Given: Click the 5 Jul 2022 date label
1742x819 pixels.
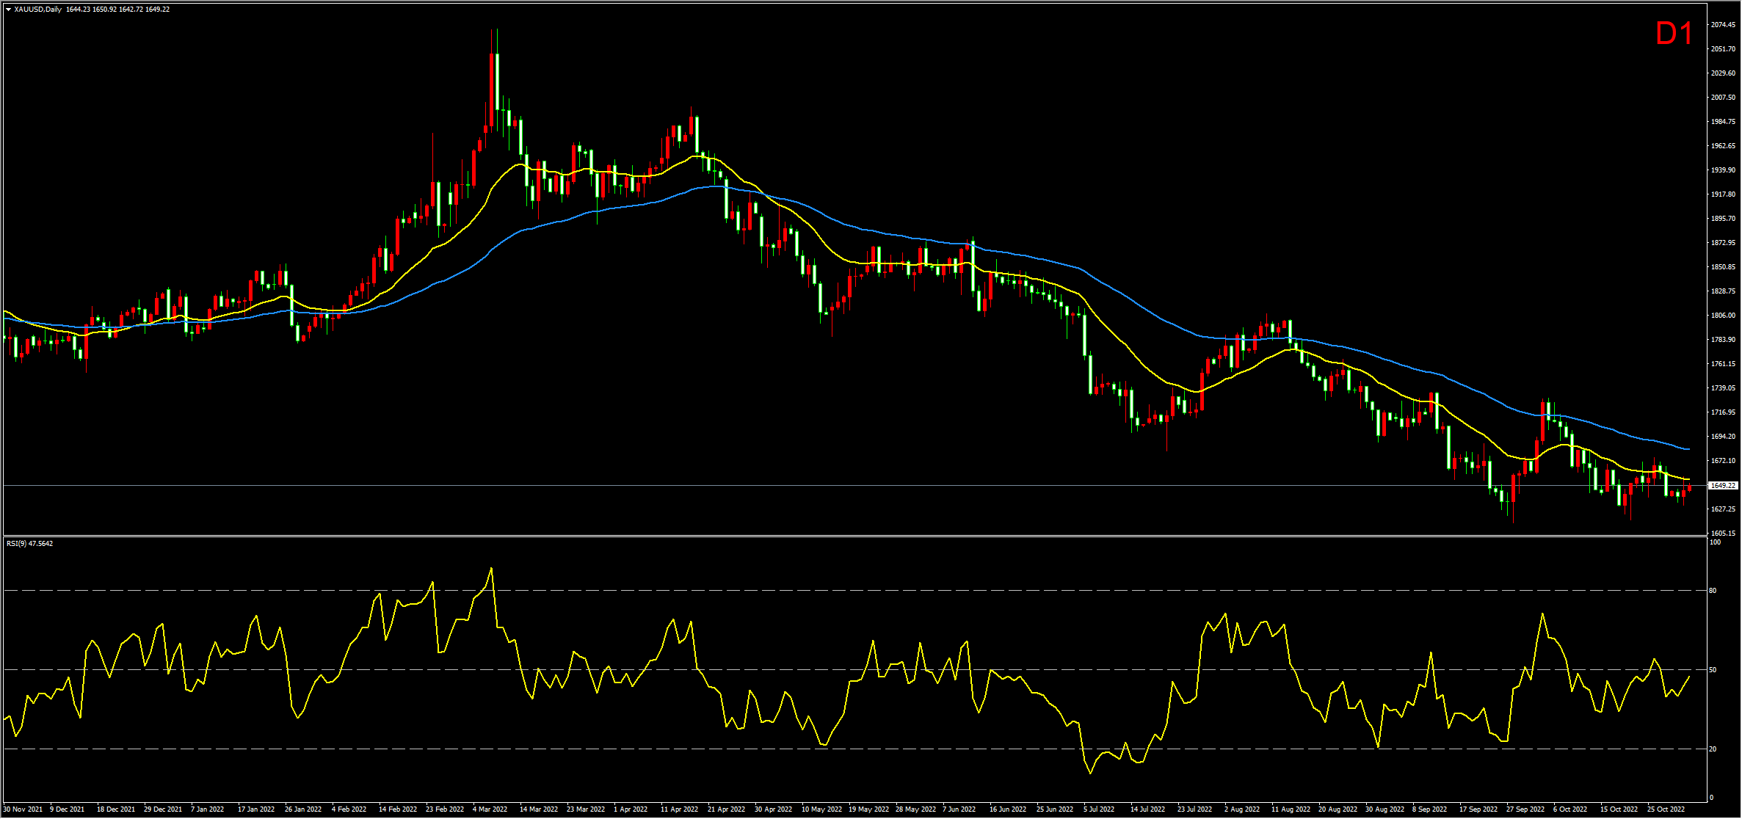Looking at the screenshot, I should [x=1099, y=809].
